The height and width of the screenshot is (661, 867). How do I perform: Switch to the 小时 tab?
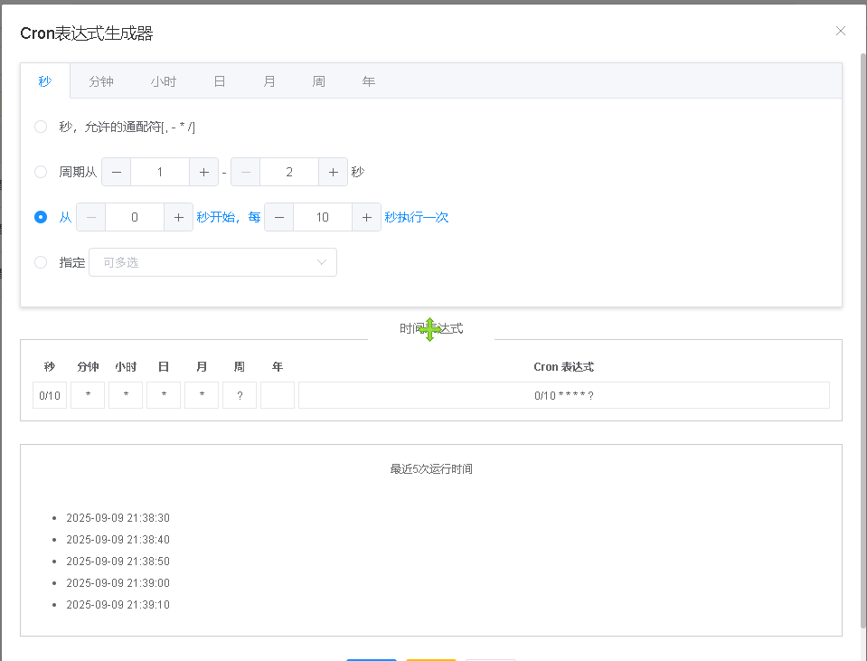pos(164,81)
